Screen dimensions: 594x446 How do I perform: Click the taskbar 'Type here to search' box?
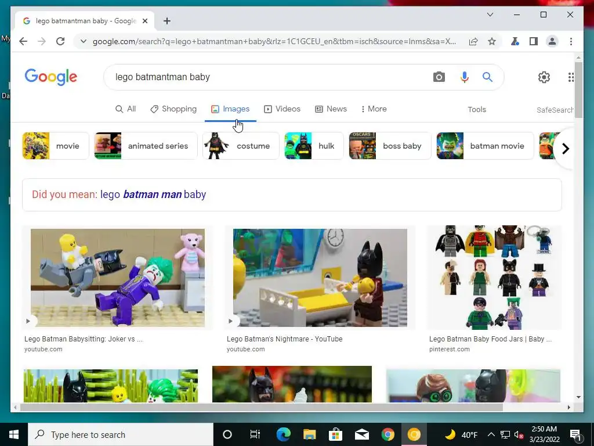121,434
